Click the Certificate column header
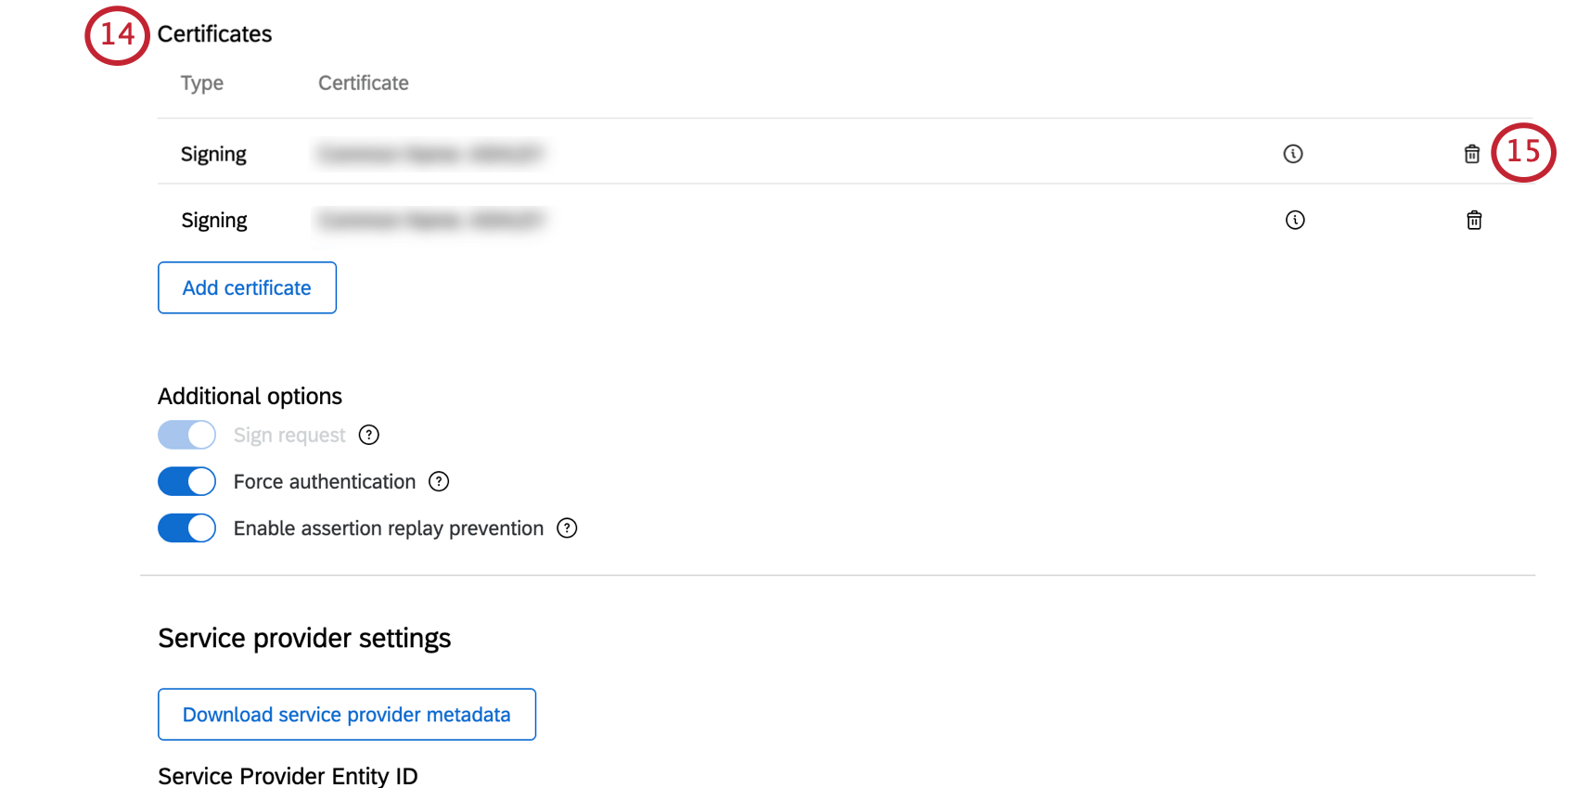The image size is (1577, 788). pyautogui.click(x=364, y=83)
